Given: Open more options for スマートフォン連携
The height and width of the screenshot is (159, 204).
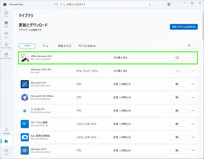Looking at the screenshot, I should click(x=193, y=124).
